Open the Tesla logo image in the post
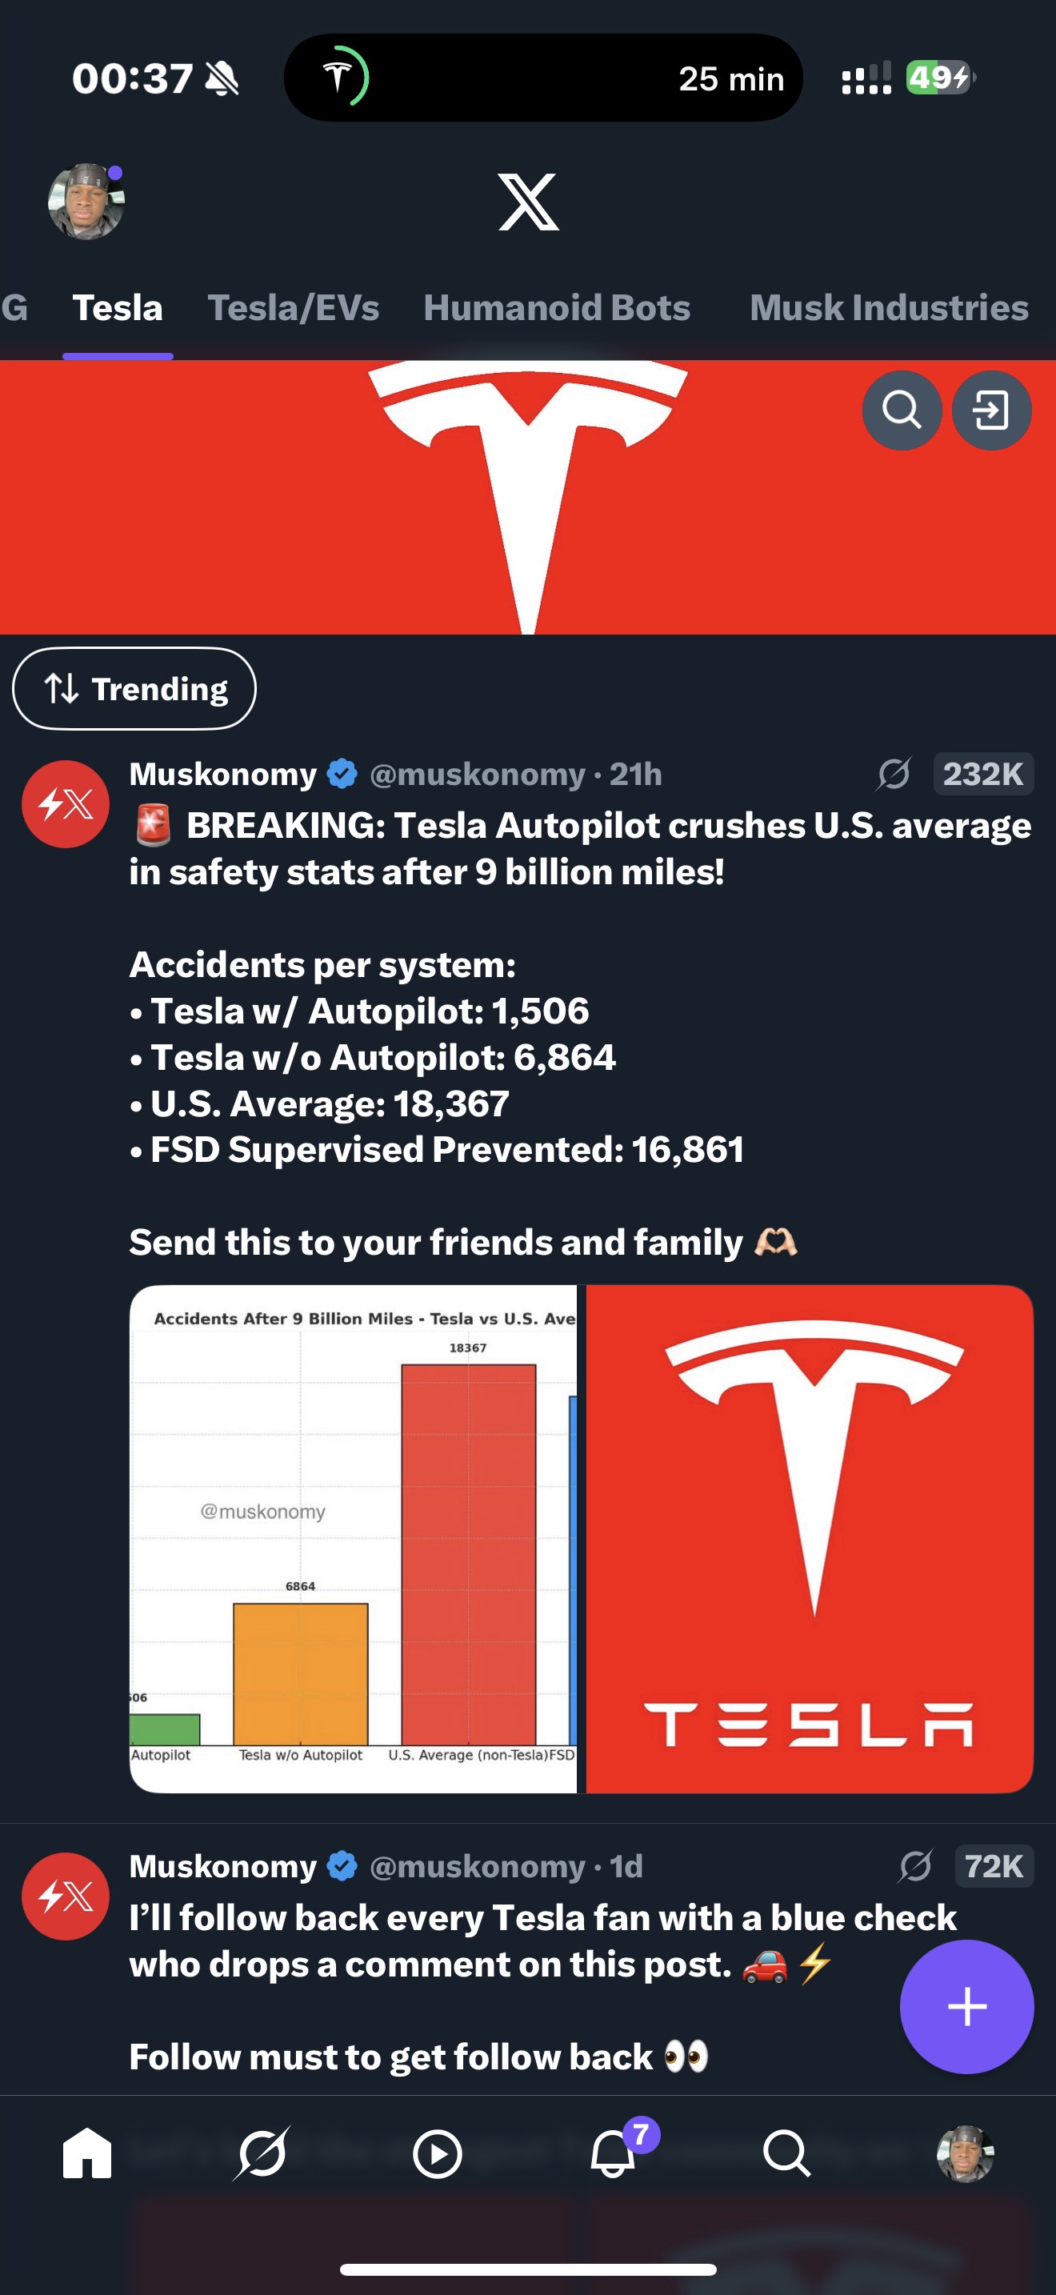The width and height of the screenshot is (1056, 2295). (x=810, y=1539)
